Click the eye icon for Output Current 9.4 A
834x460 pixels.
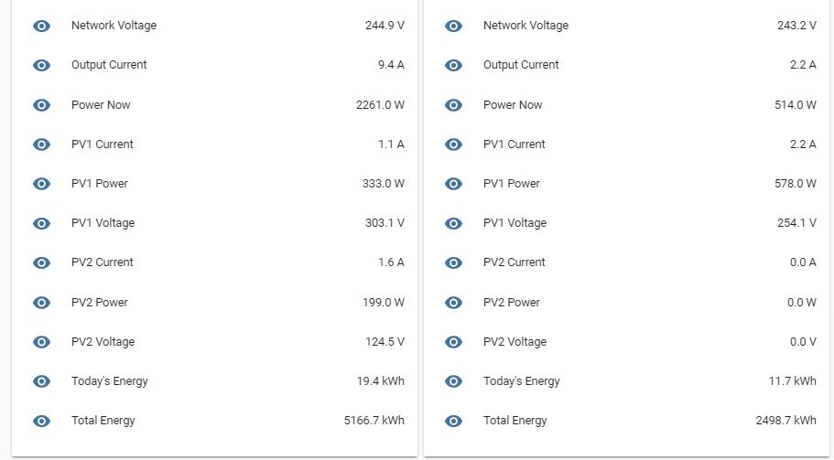[x=41, y=66]
